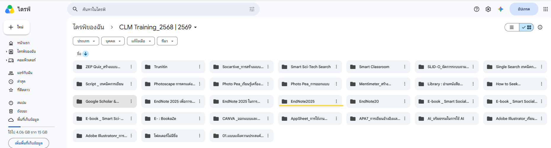The image size is (551, 148).
Task: Select the Adobe Illustratonr folder
Action: point(105,136)
